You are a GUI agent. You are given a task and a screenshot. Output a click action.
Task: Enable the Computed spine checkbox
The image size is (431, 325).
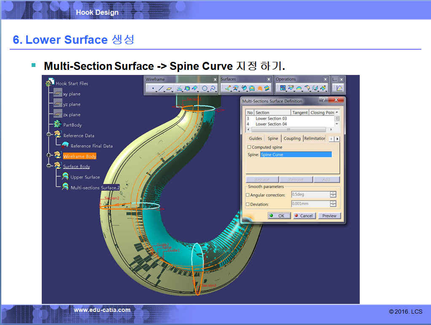tap(249, 147)
